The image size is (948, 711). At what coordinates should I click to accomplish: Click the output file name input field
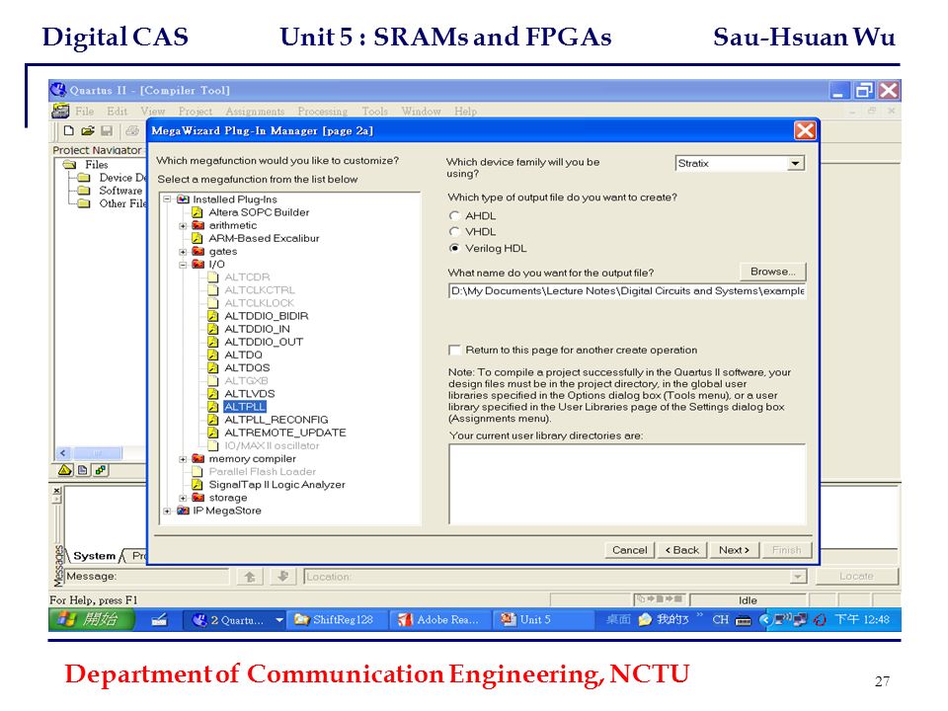(x=627, y=290)
